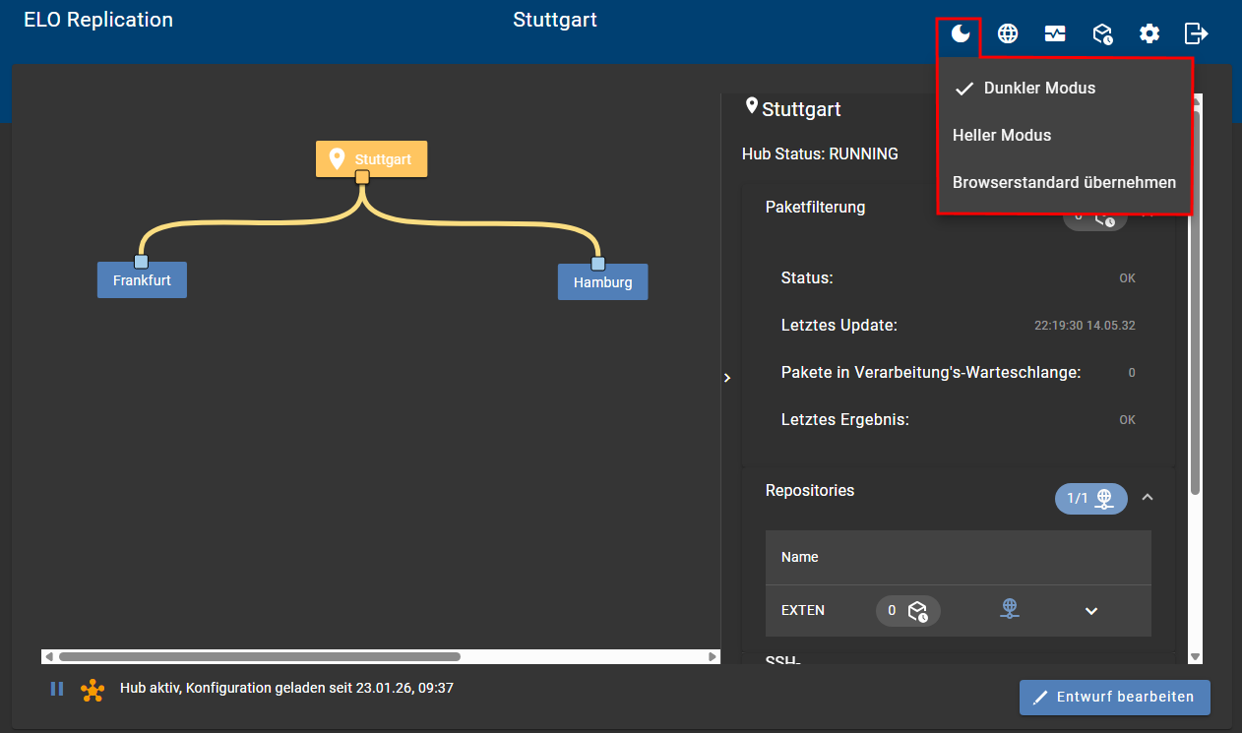The width and height of the screenshot is (1242, 733).
Task: Collapse the Repositories section
Action: click(x=1148, y=498)
